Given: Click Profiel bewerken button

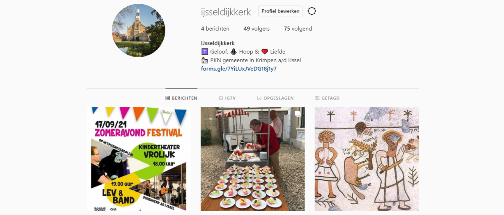Looking at the screenshot, I should point(281,11).
